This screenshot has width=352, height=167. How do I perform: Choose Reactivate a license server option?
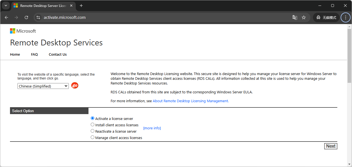(x=93, y=131)
